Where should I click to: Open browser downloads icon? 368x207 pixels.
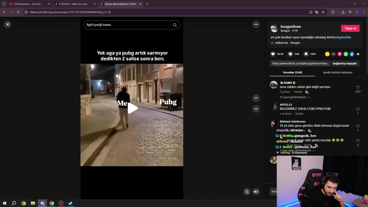(343, 12)
